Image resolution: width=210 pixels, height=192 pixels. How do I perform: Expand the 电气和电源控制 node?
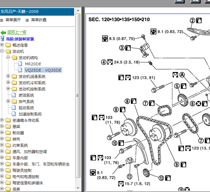(x=2, y=176)
